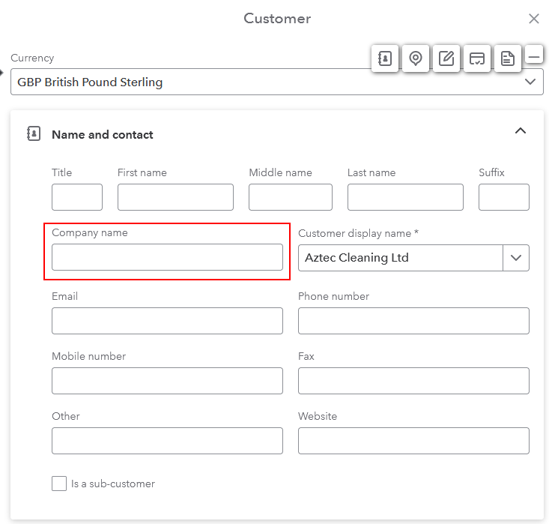Focus the Title input box
The height and width of the screenshot is (524, 549).
pyautogui.click(x=77, y=197)
